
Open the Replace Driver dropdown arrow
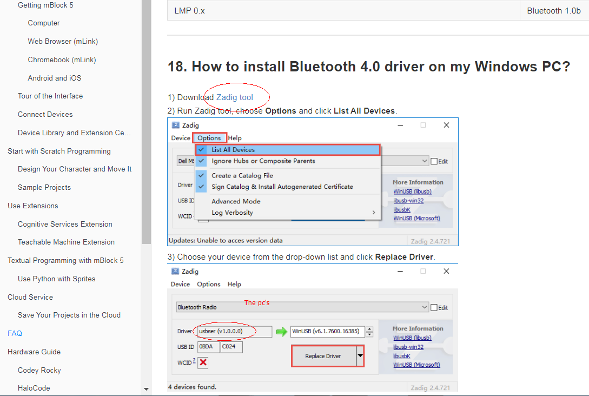tap(360, 356)
